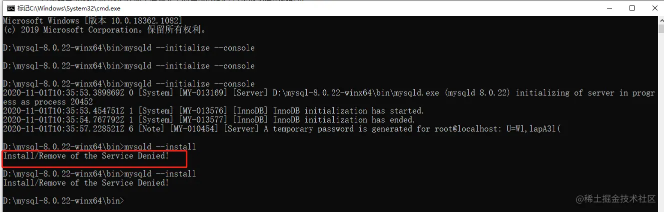Click the red-boxed Service Denied message
Screen dimensions: 664x212
click(x=86, y=156)
